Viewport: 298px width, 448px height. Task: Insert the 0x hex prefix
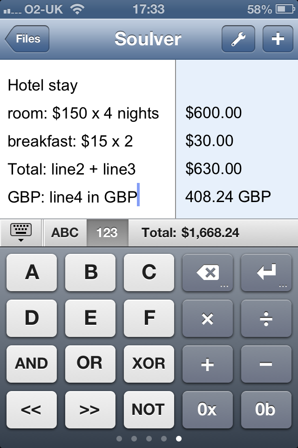pos(208,410)
